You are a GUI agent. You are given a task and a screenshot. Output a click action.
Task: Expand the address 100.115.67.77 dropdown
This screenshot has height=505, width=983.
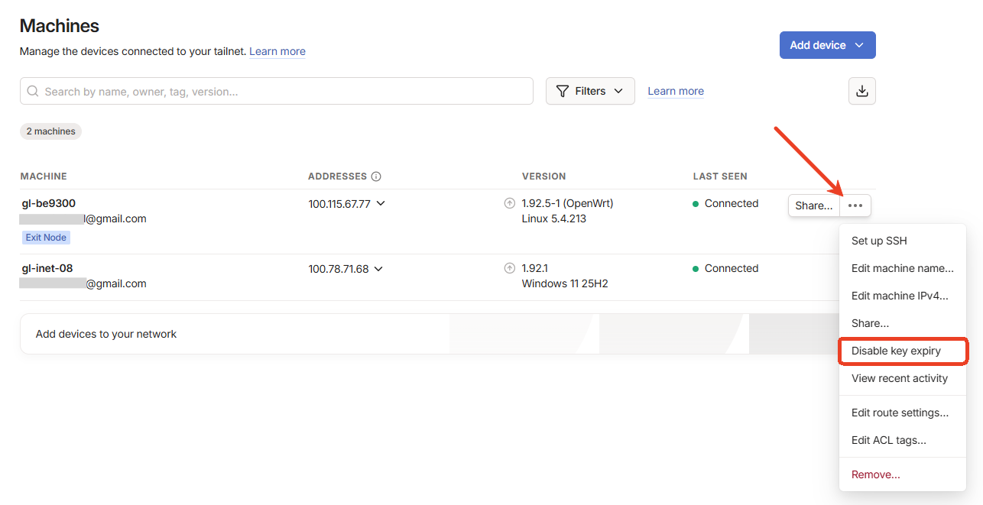[381, 204]
